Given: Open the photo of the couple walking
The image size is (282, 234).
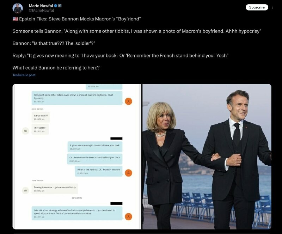Looking at the screenshot, I should [x=207, y=157].
